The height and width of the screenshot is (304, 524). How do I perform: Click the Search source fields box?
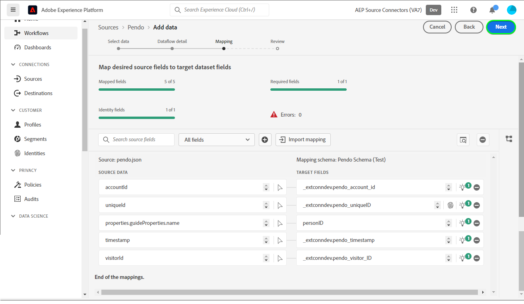click(136, 140)
